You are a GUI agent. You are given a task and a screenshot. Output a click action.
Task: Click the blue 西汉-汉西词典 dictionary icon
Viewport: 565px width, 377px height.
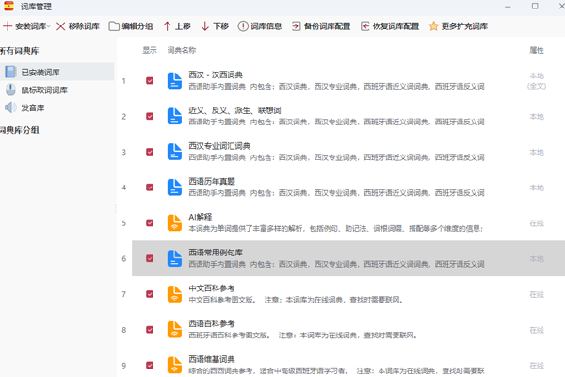174,80
